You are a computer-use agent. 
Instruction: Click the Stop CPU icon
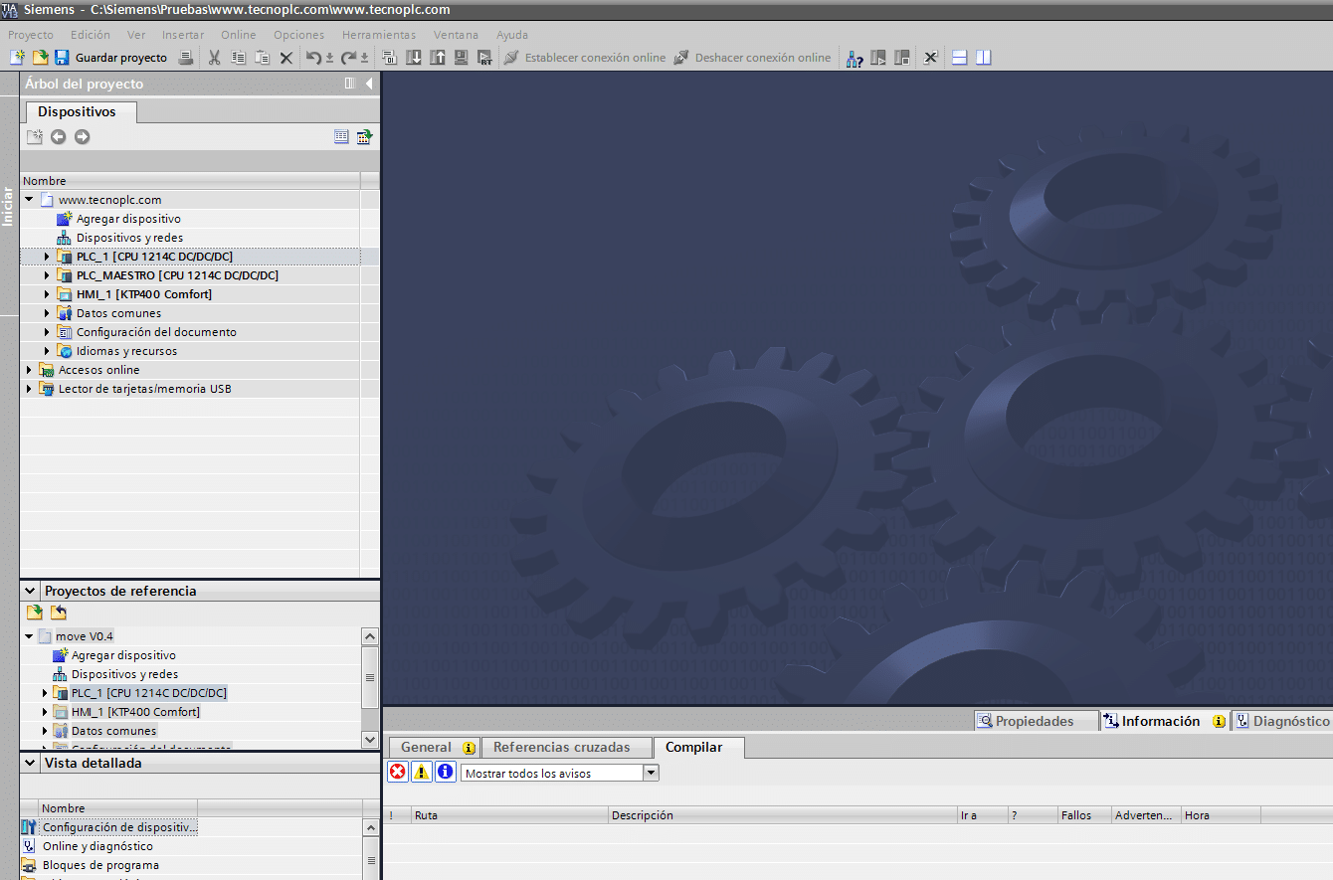(x=902, y=58)
